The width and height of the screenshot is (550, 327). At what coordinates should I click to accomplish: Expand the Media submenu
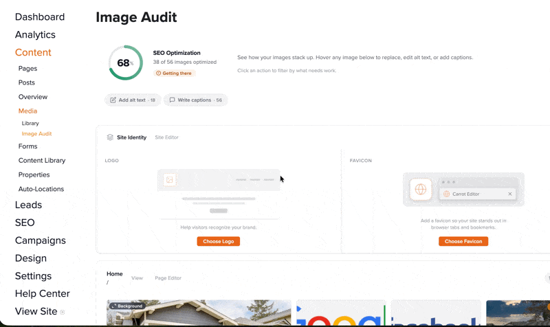tap(27, 111)
